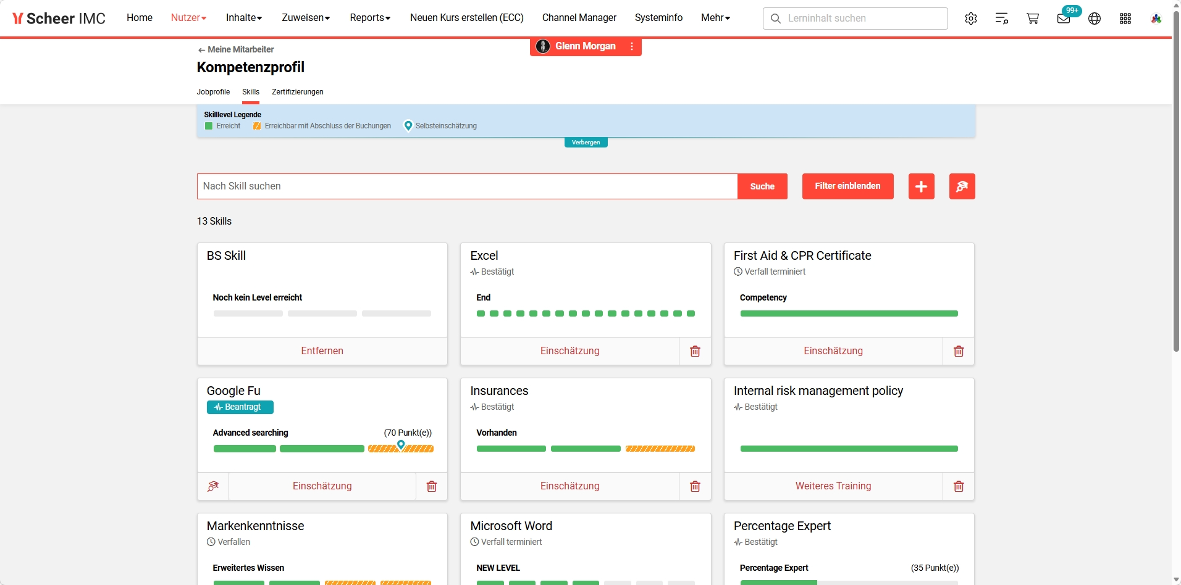This screenshot has height=585, width=1181.
Task: Delete the Excel skill via trash icon
Action: (695, 351)
